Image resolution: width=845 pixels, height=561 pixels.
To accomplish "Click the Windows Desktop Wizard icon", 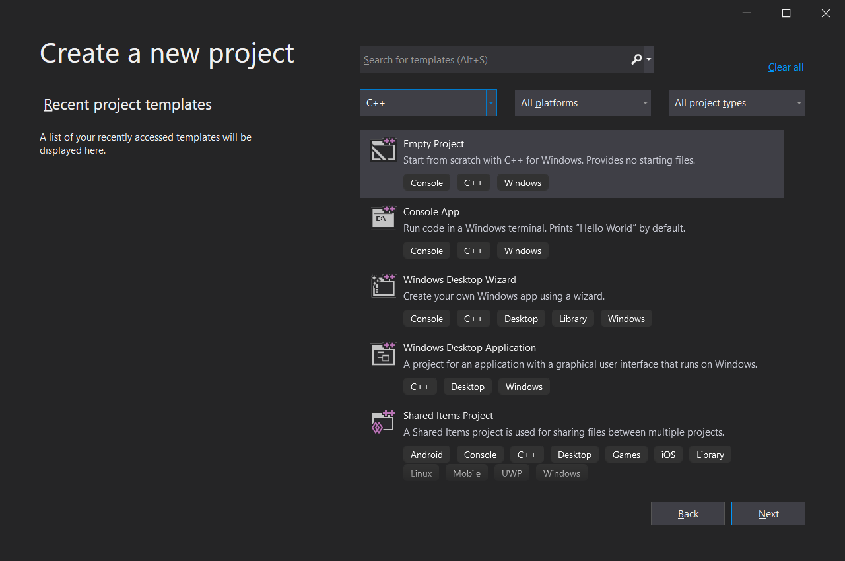I will tap(383, 285).
